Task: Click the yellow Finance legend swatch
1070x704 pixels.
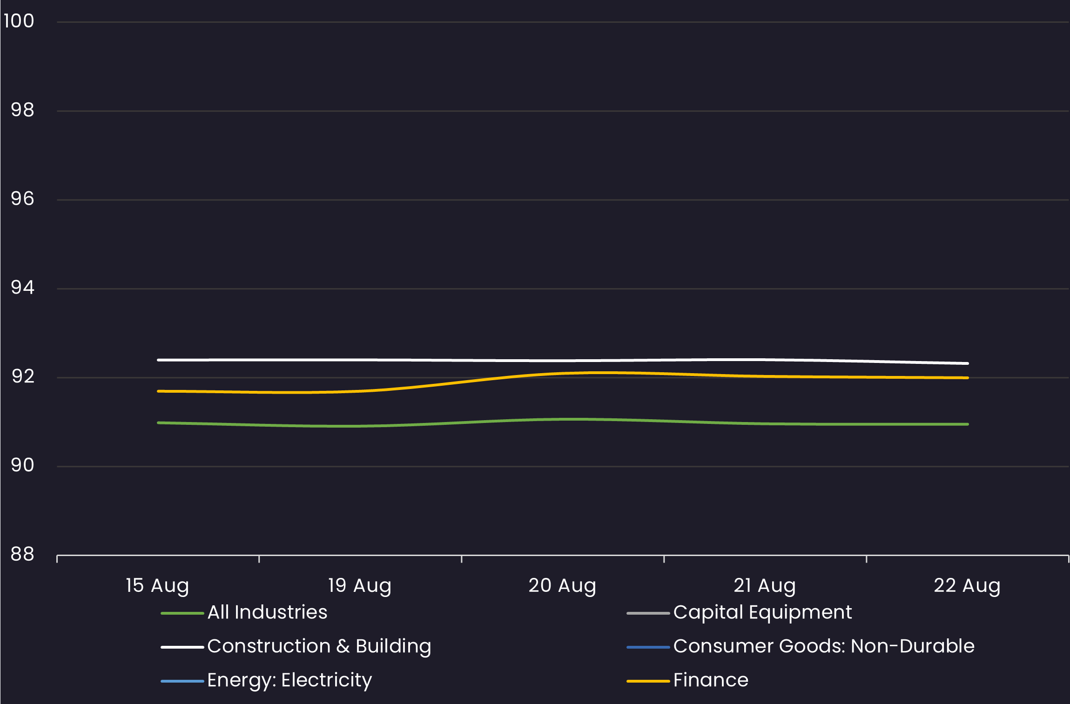Action: (647, 681)
